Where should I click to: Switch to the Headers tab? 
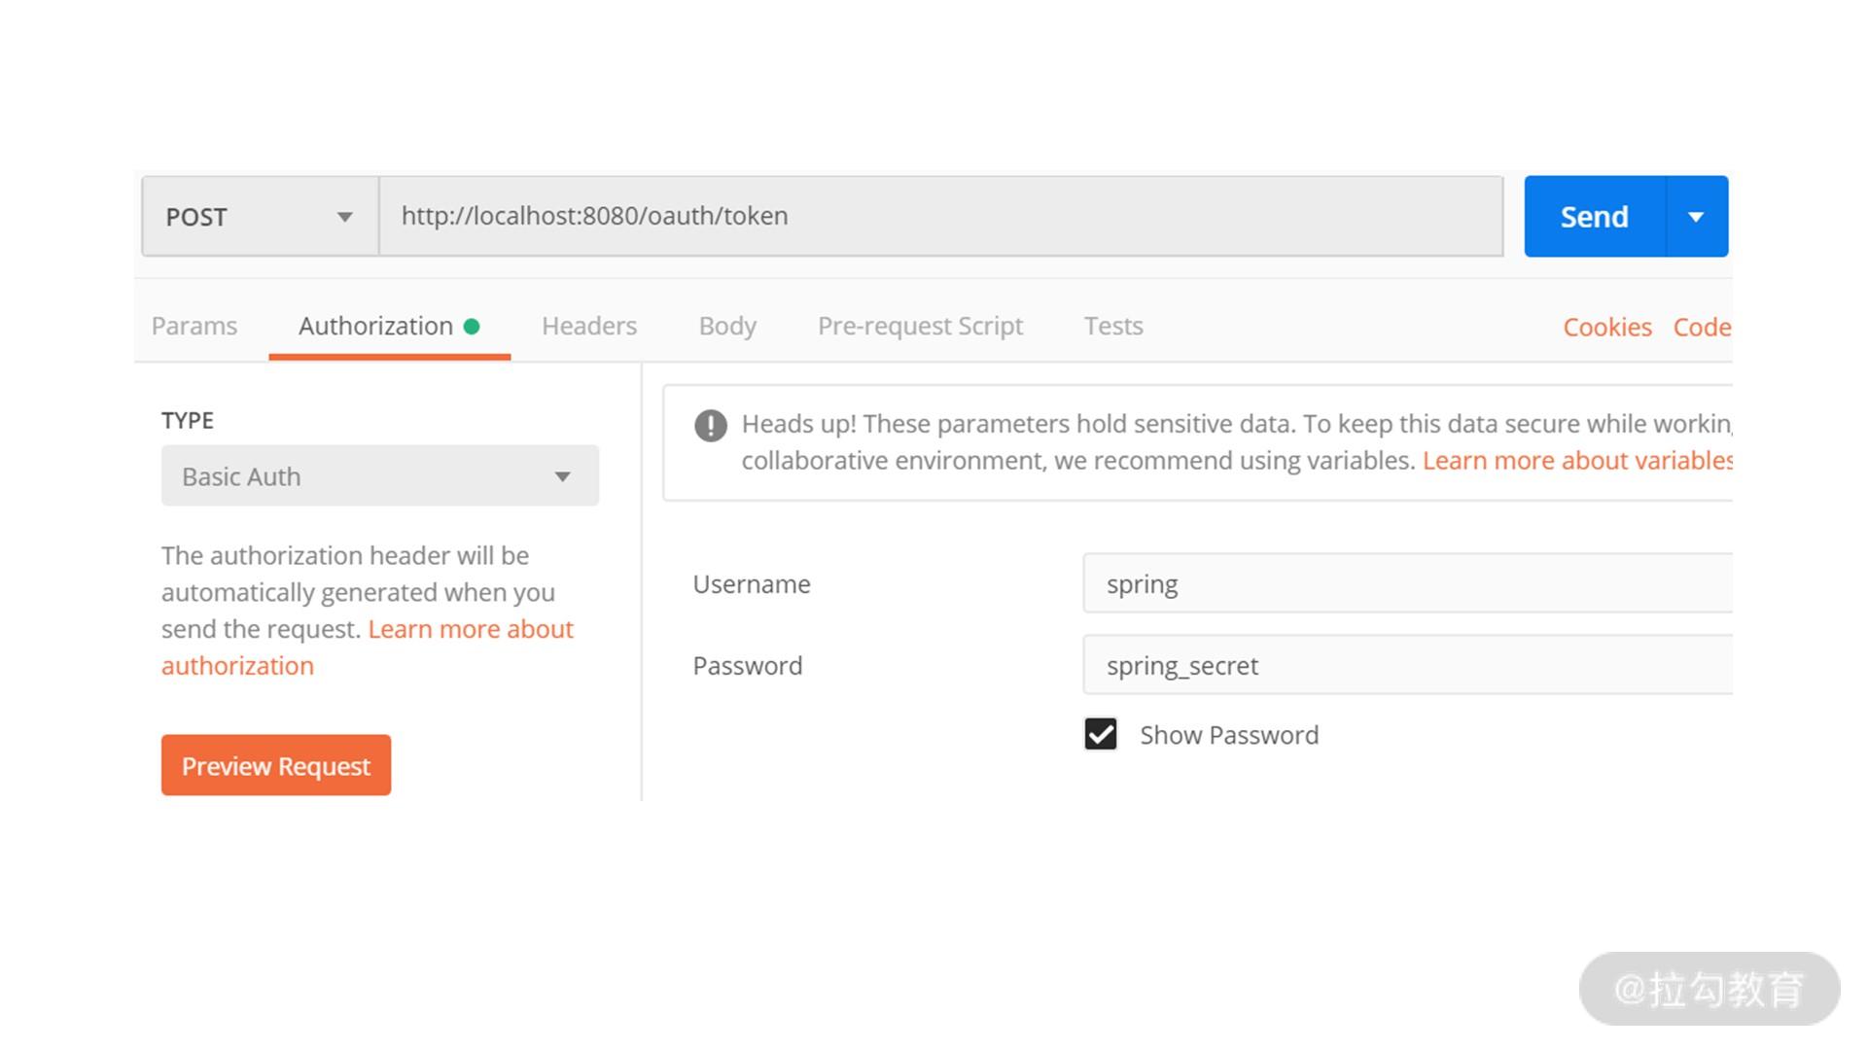pos(589,327)
